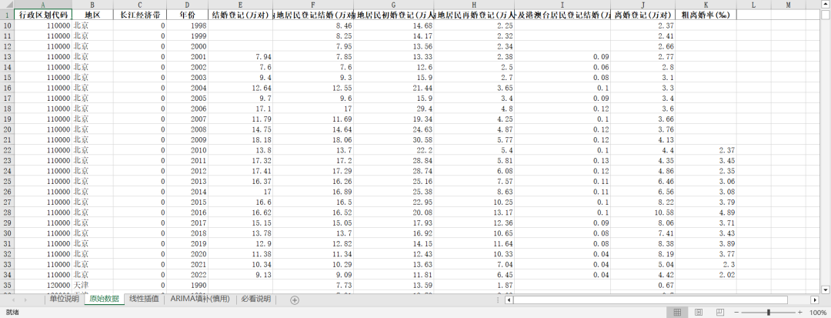Open the 单位说明 sheet tab
831x318 pixels.
pyautogui.click(x=64, y=299)
